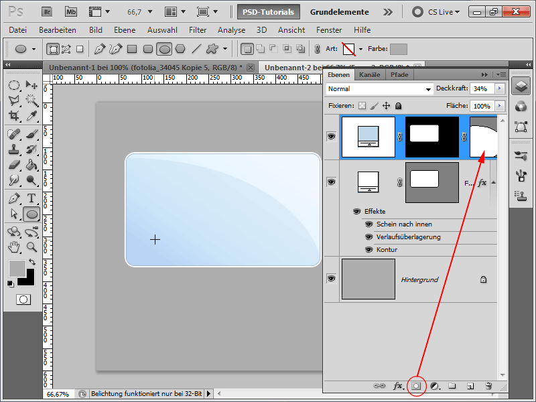Activate the Zoom magnifier tool
Image resolution: width=536 pixels, height=402 pixels.
(x=31, y=247)
